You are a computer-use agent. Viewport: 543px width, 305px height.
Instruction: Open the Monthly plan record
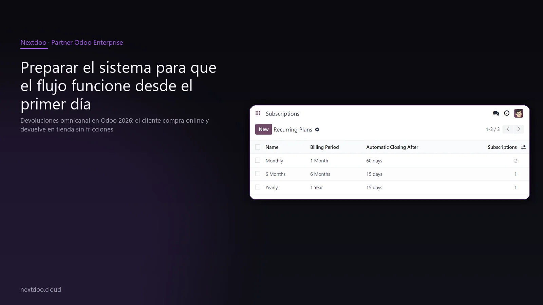point(274,161)
